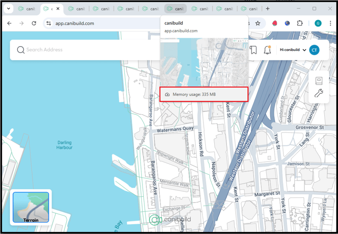Open the Extensions puzzle icon
The image size is (338, 234).
(x=300, y=23)
